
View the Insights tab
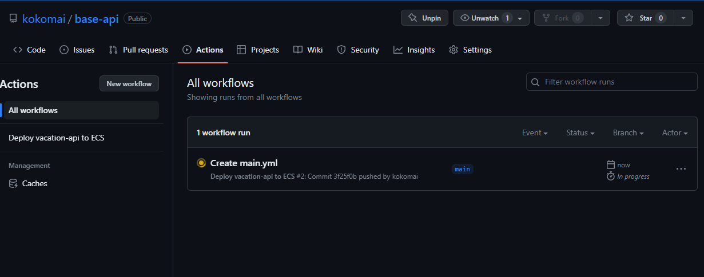(x=414, y=50)
